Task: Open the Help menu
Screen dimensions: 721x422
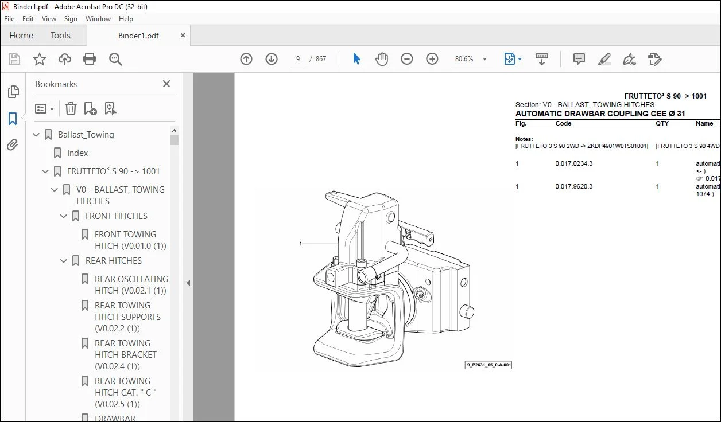Action: click(x=126, y=19)
